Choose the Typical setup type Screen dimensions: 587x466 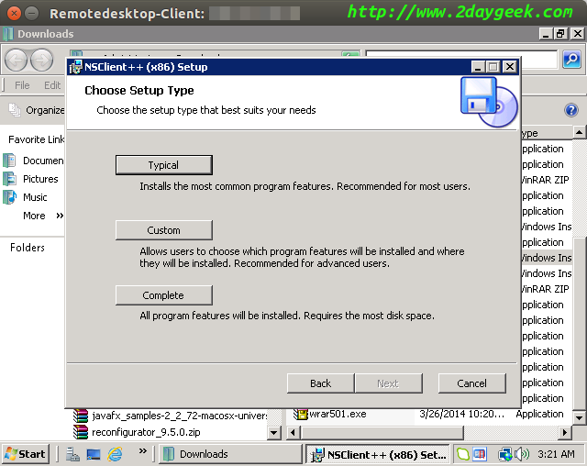tap(163, 165)
